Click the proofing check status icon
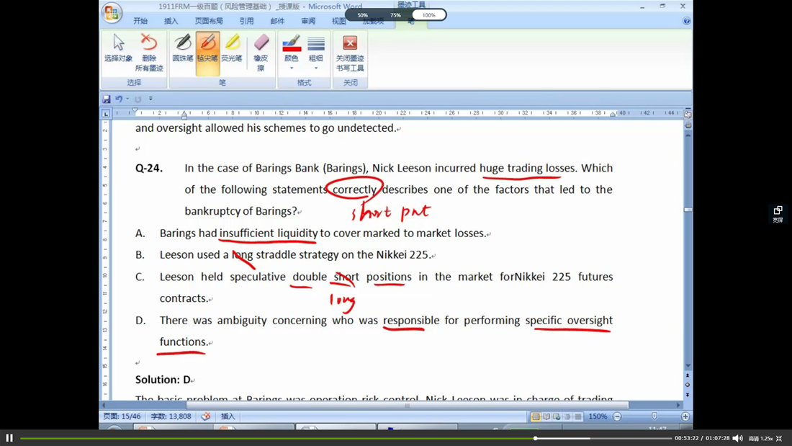Viewport: 792px width, 446px height. coord(206,416)
